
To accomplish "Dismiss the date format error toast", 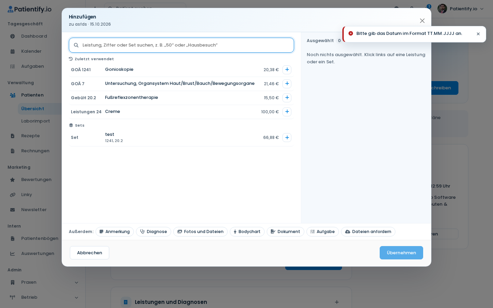I will [x=478, y=34].
